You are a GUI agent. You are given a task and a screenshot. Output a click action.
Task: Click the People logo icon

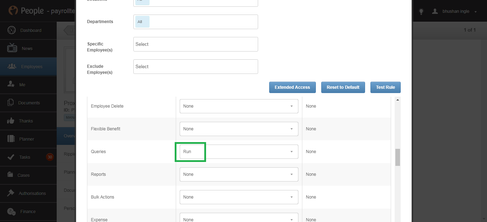click(x=14, y=11)
